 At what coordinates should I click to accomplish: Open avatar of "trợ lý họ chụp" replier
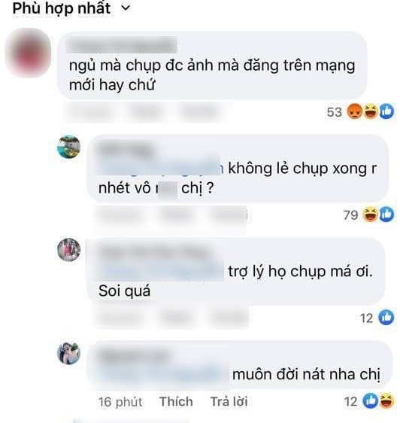click(x=68, y=250)
